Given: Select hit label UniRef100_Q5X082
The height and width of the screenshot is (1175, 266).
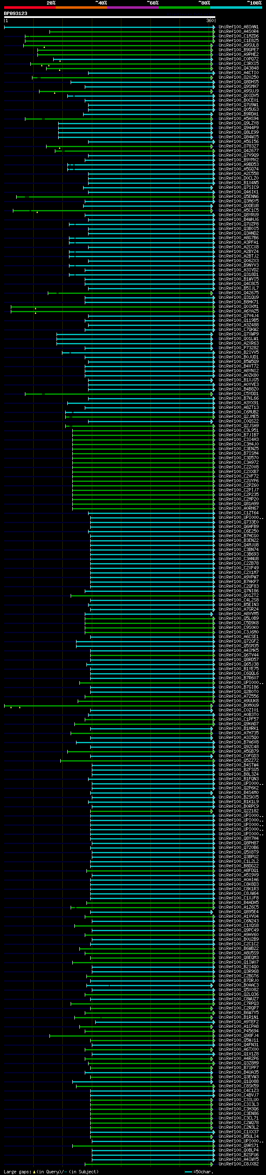Looking at the screenshot, I should (238, 990).
